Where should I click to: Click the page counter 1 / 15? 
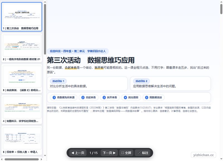tap(93, 153)
